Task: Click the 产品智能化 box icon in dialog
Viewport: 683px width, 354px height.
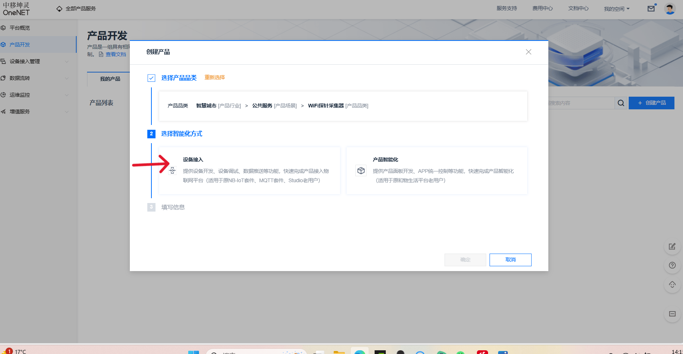Action: [360, 170]
